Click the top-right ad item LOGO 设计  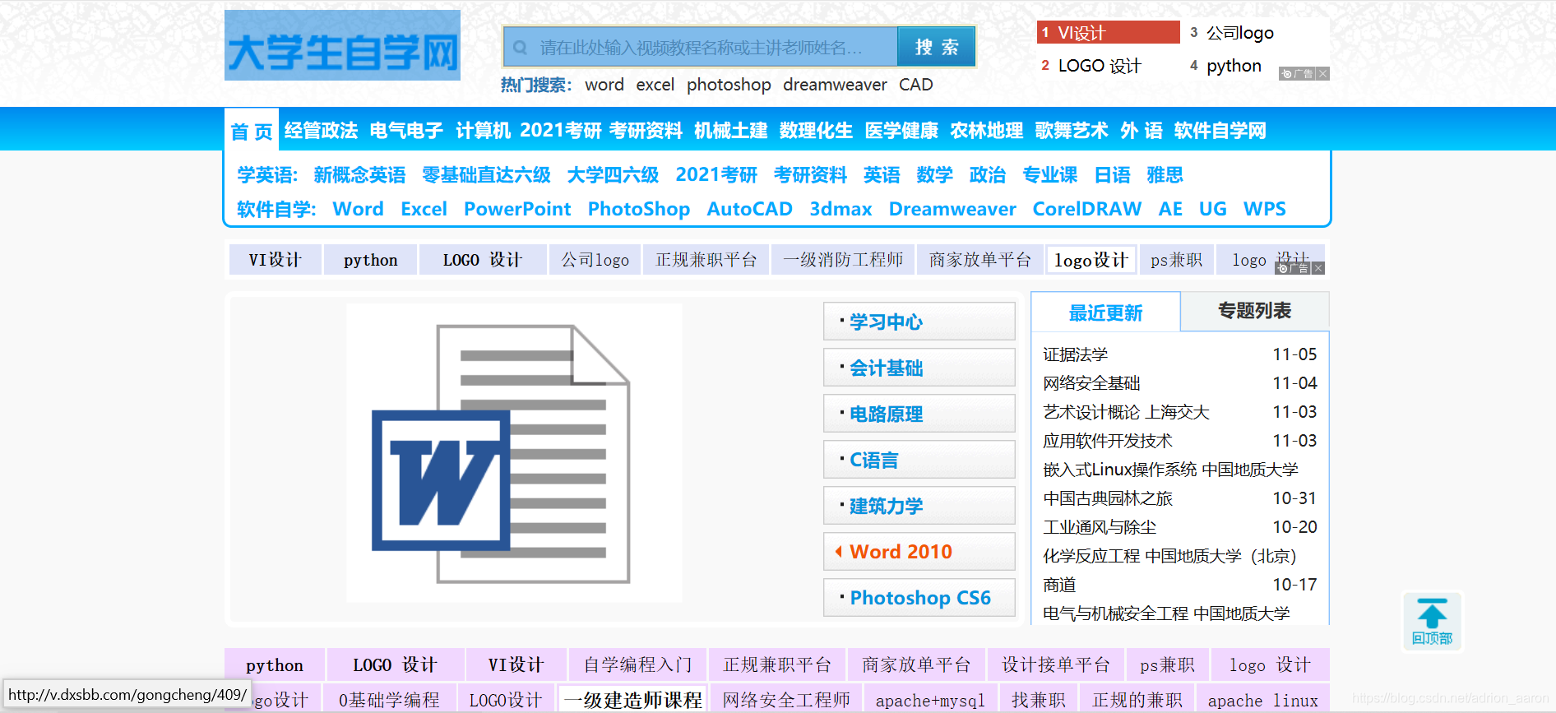pos(1099,66)
